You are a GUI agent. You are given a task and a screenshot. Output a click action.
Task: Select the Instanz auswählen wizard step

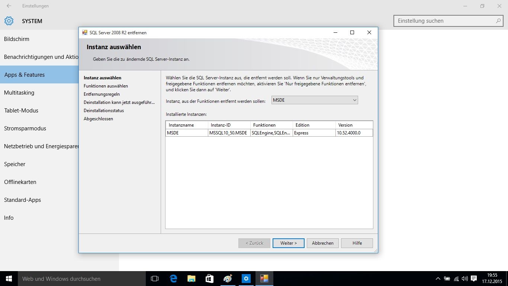(102, 78)
